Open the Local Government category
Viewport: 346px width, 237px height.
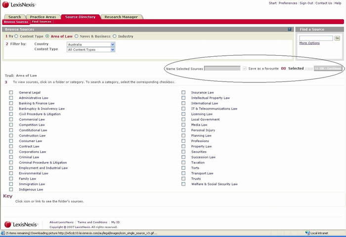pos(206,119)
